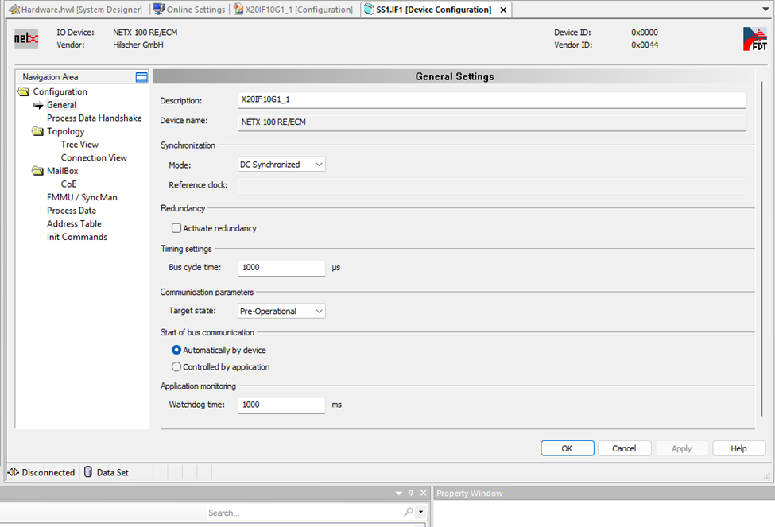Switch to Hardware.hwl System Designer tab

tap(76, 10)
